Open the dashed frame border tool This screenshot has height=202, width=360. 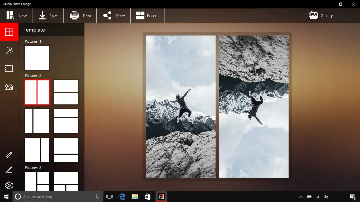coord(9,69)
